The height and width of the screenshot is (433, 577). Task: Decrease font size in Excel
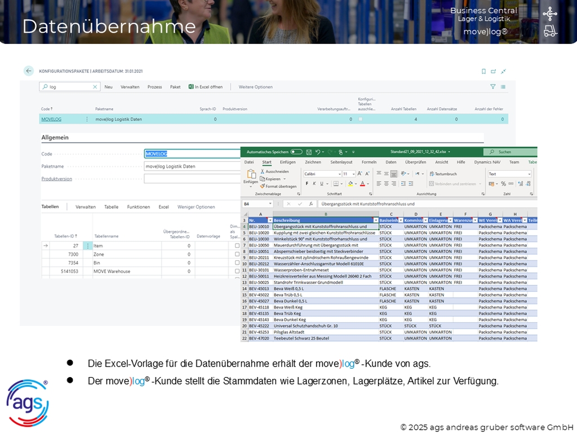point(367,174)
